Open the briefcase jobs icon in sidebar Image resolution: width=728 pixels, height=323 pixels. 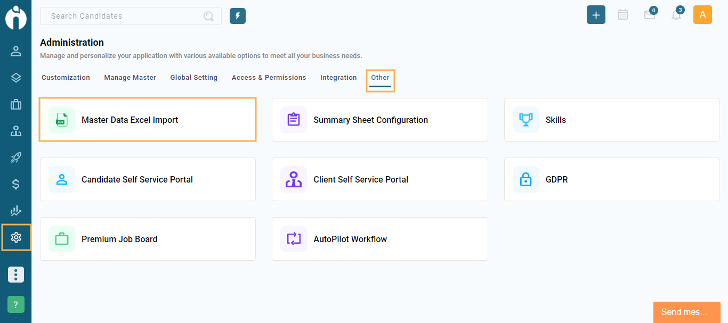click(16, 104)
